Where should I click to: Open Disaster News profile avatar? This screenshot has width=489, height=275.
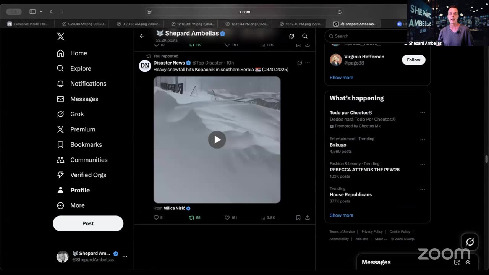click(x=145, y=66)
